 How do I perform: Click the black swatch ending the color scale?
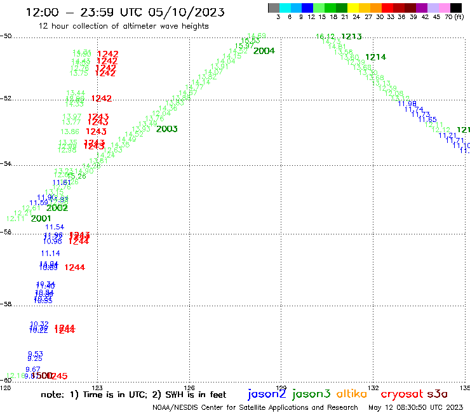455,8
